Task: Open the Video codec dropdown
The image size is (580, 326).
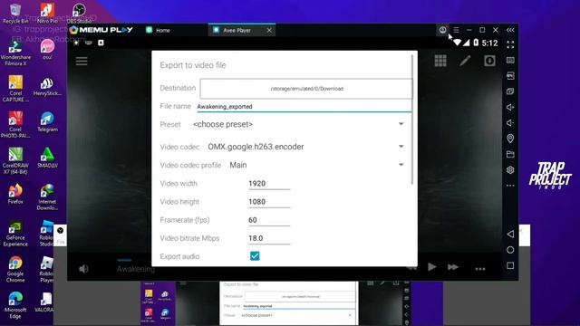Action: click(x=305, y=147)
